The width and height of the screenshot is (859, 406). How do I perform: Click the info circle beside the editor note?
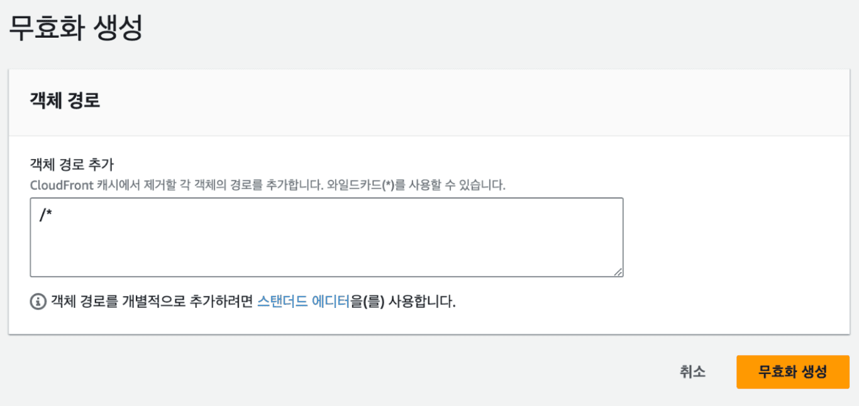pyautogui.click(x=36, y=299)
